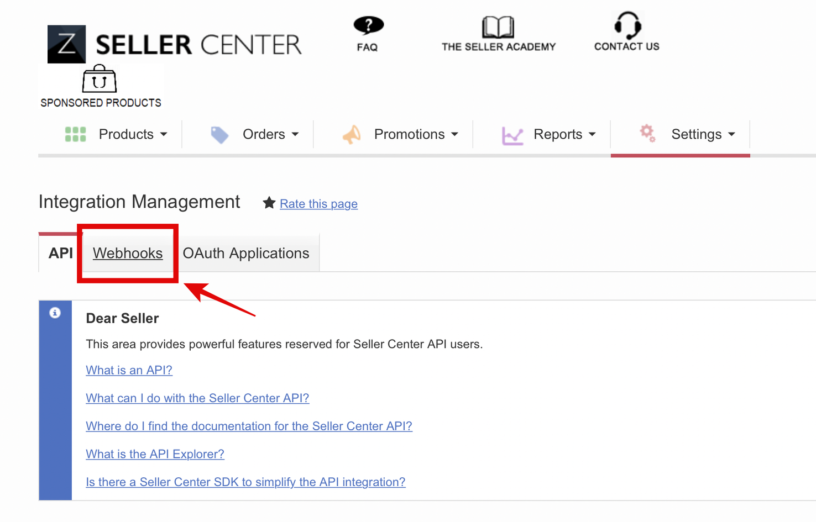
Task: Click the Promotions megaphone icon
Action: [x=352, y=134]
